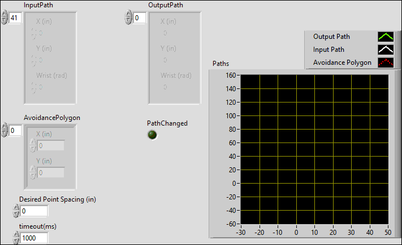Click the Desired Point Spacing (in) label
Viewport: 402px width, 245px height.
point(58,199)
